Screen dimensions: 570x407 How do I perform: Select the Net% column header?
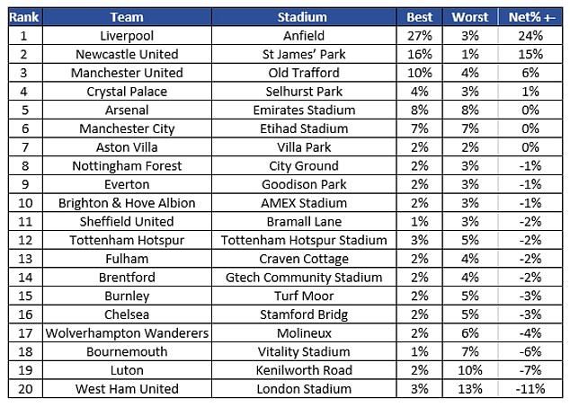click(x=530, y=17)
